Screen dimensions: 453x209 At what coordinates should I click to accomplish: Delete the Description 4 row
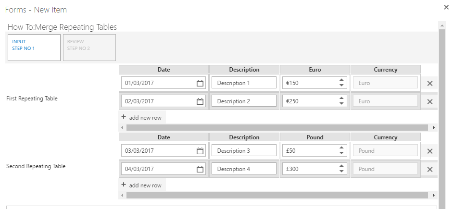click(429, 169)
